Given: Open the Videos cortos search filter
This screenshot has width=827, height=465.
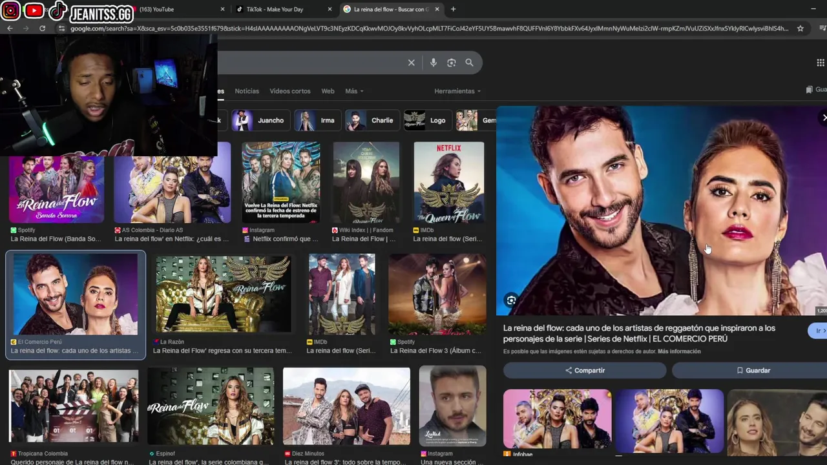Looking at the screenshot, I should 290,91.
